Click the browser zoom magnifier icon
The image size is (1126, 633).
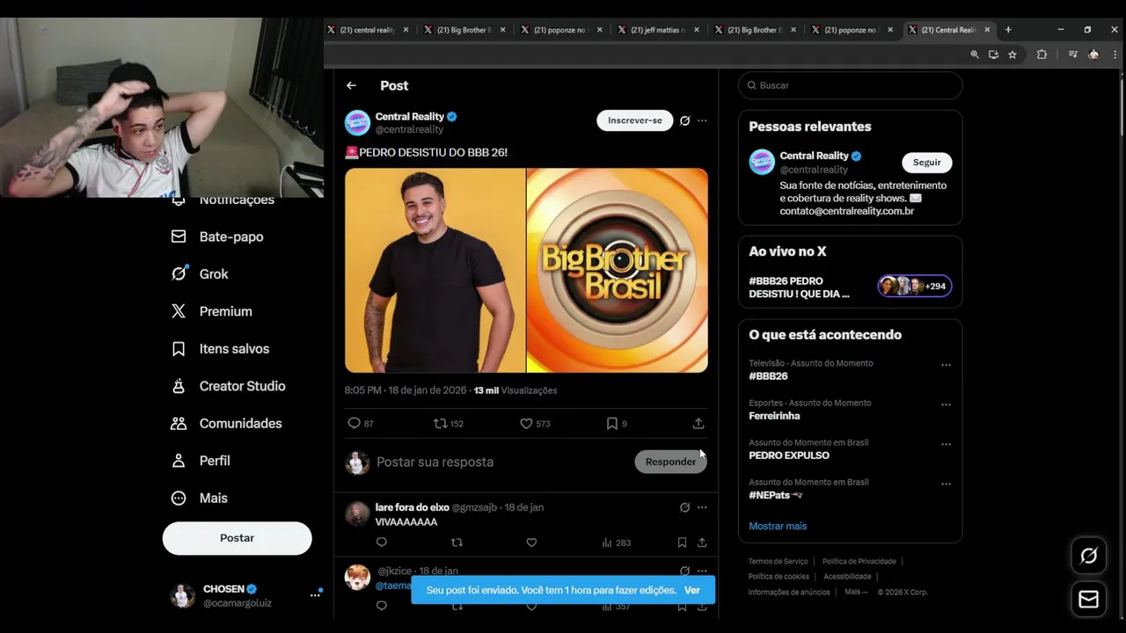click(x=975, y=55)
